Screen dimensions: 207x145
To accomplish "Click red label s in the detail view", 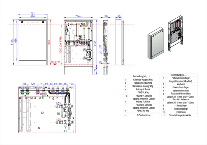I will [39, 128].
